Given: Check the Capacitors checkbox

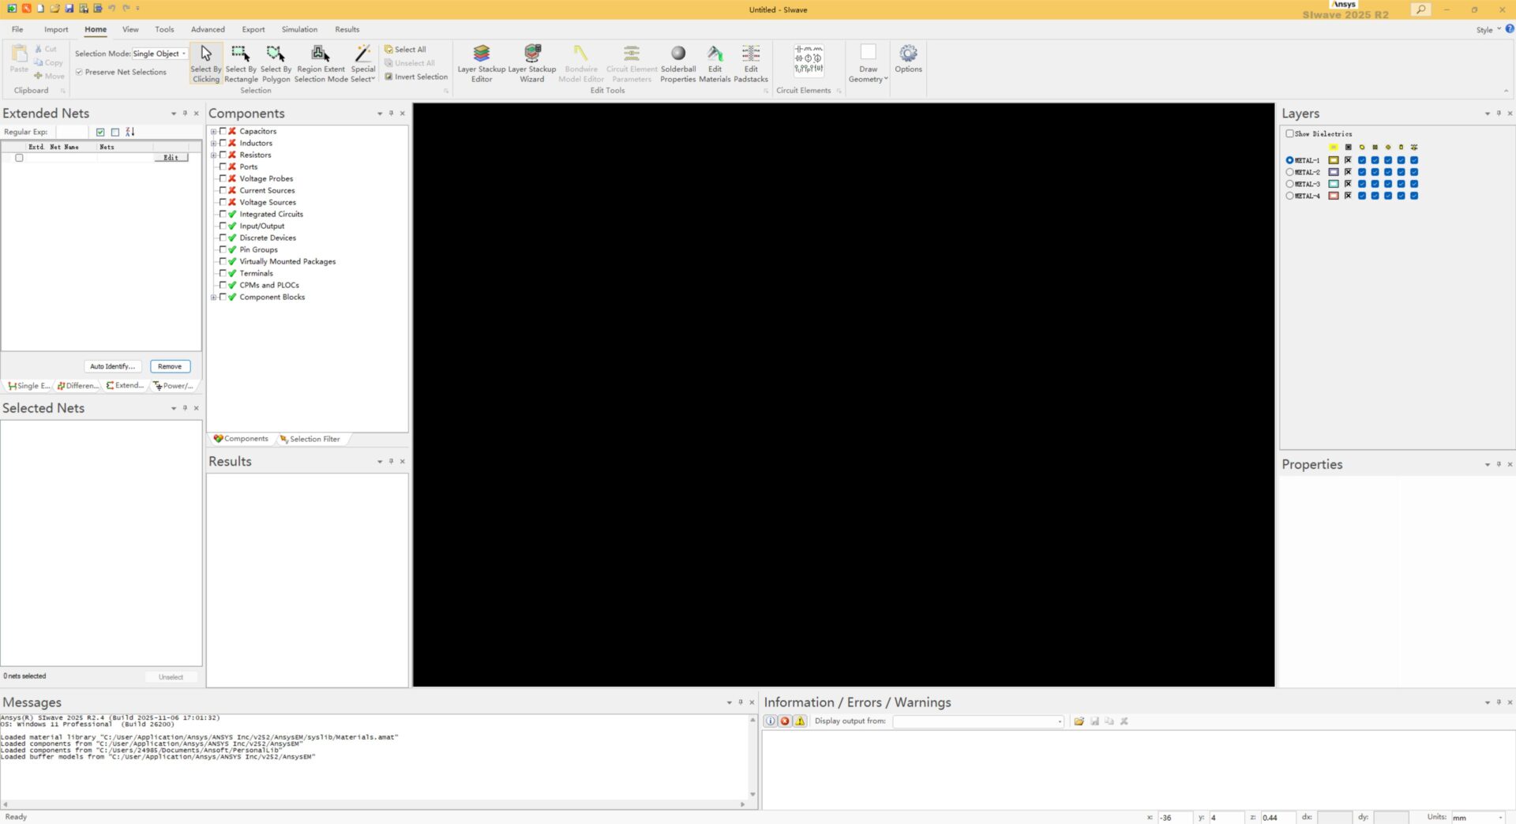Looking at the screenshot, I should pos(223,131).
